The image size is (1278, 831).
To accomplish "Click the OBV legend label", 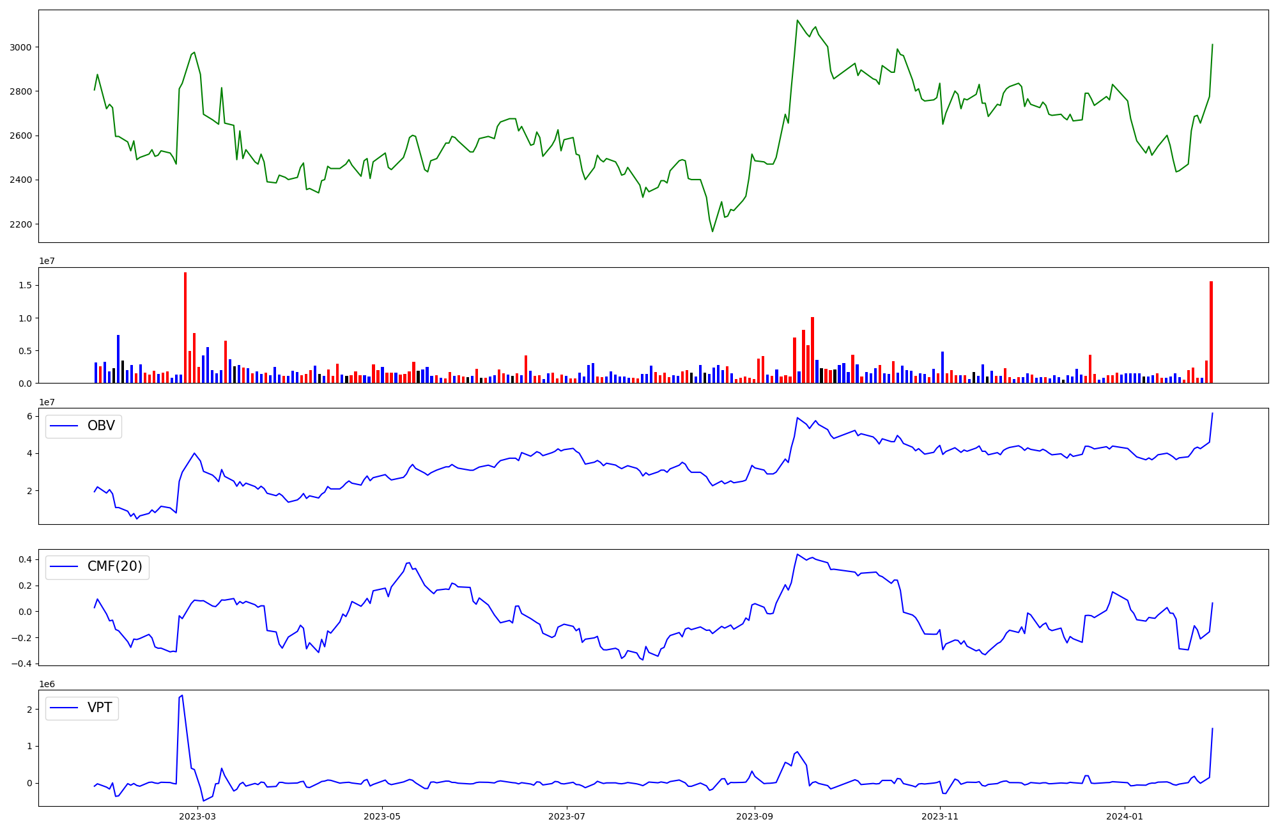I will pyautogui.click(x=100, y=426).
